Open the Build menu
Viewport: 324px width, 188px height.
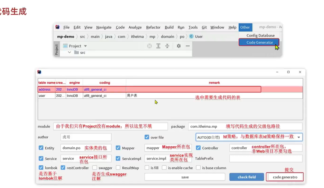tap(169, 27)
